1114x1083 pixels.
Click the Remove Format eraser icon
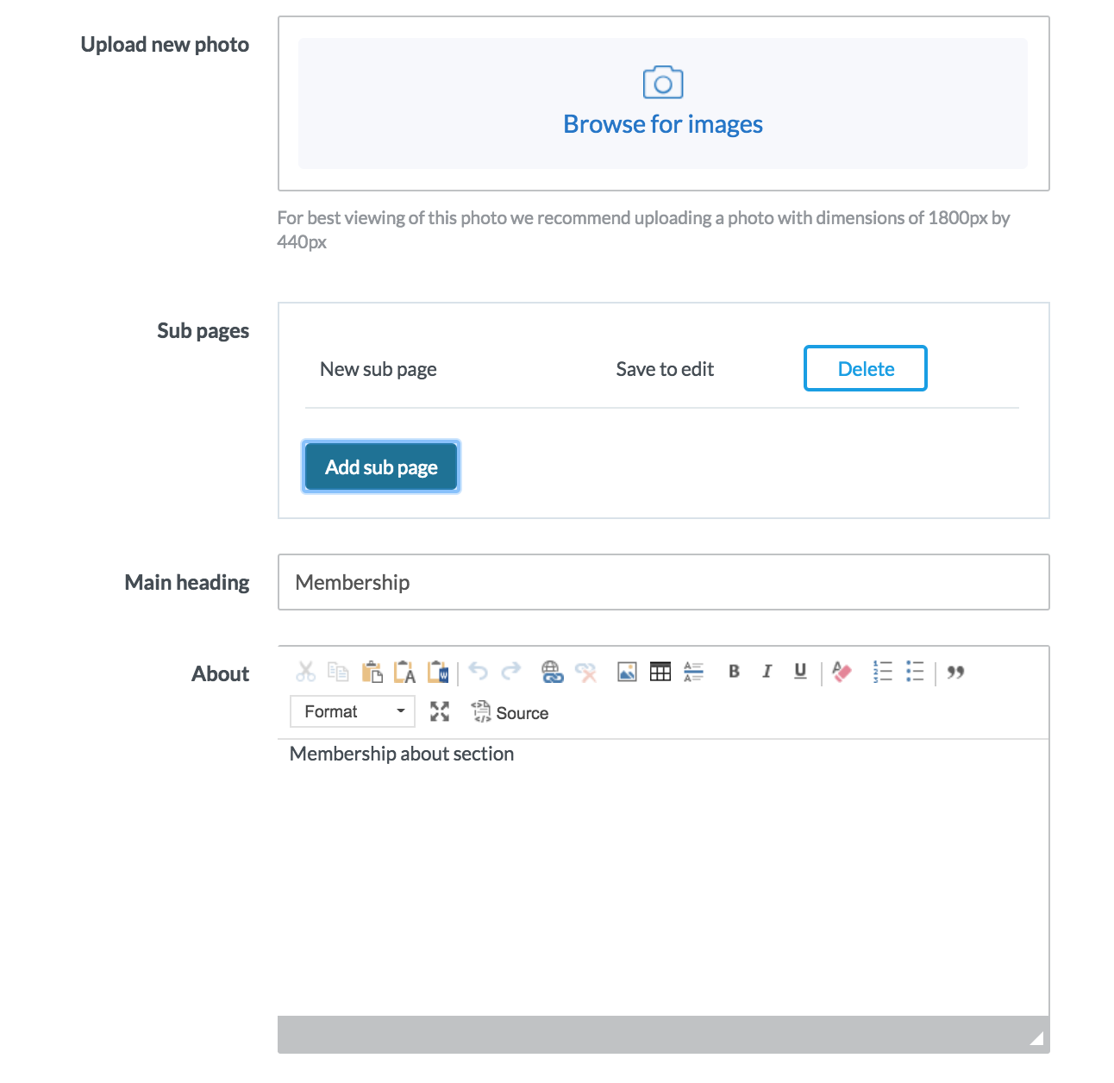pyautogui.click(x=842, y=672)
